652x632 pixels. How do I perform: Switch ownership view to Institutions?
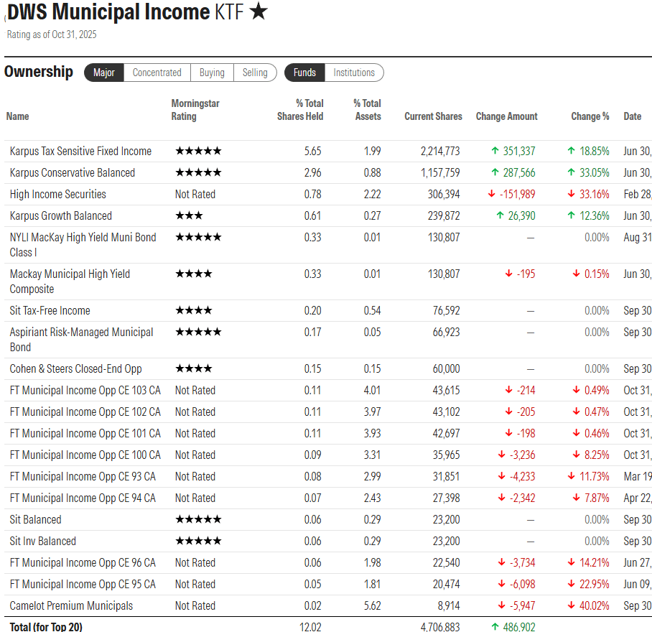click(354, 73)
